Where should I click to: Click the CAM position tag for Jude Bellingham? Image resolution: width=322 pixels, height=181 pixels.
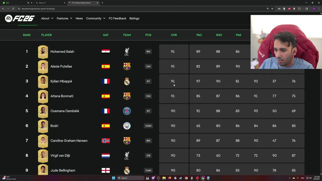click(148, 170)
